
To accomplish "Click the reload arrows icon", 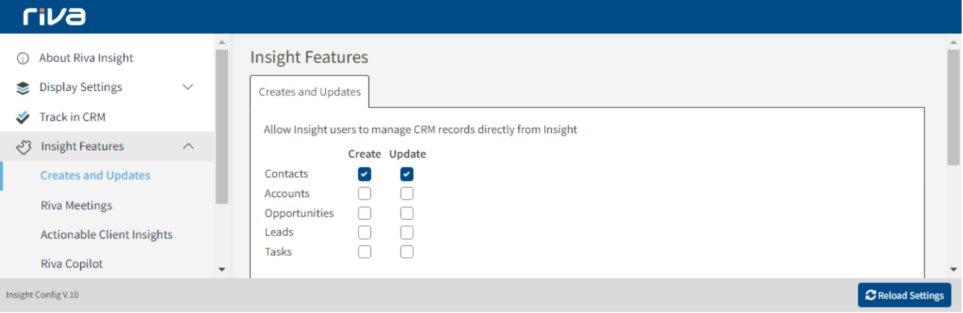I will [x=870, y=295].
